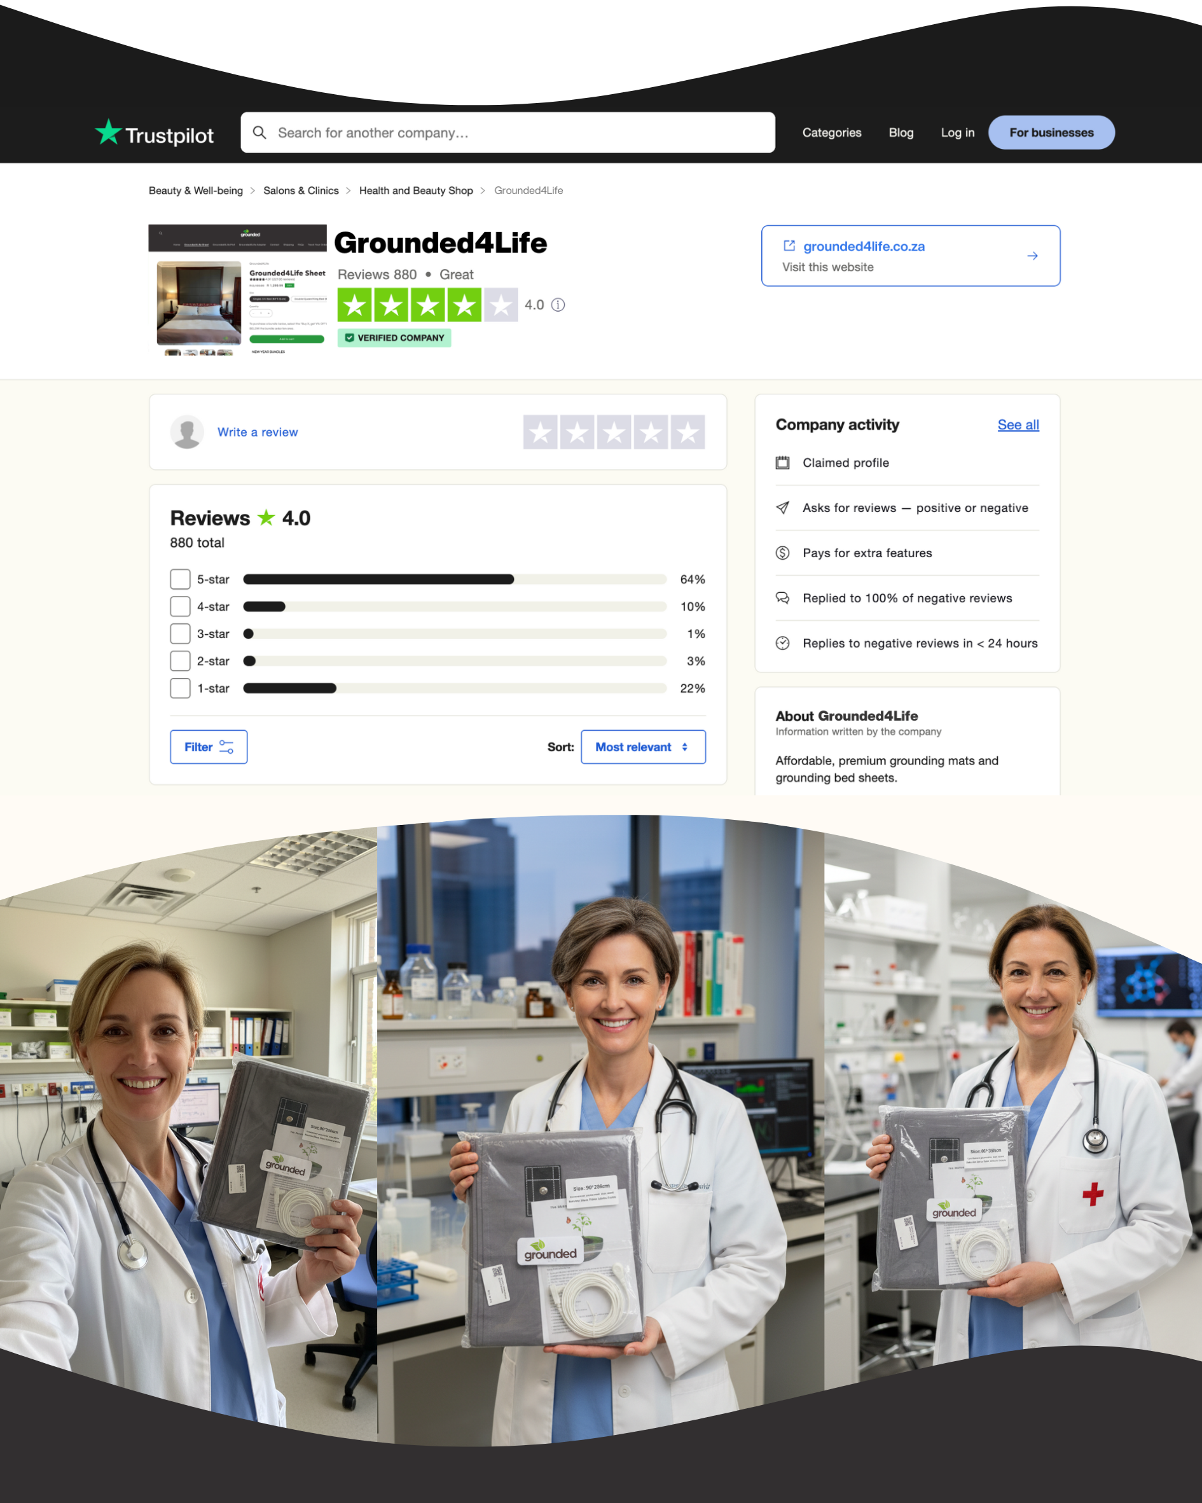The height and width of the screenshot is (1503, 1202).
Task: Enable the 1-star reviews checkbox
Action: coord(181,688)
